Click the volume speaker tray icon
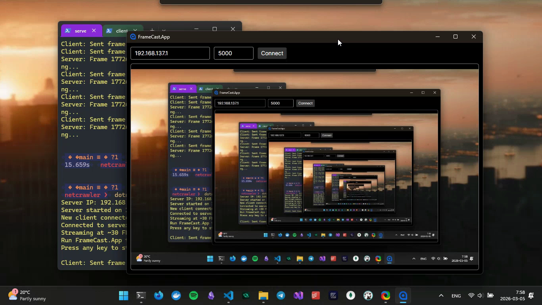542x305 pixels. (x=480, y=295)
